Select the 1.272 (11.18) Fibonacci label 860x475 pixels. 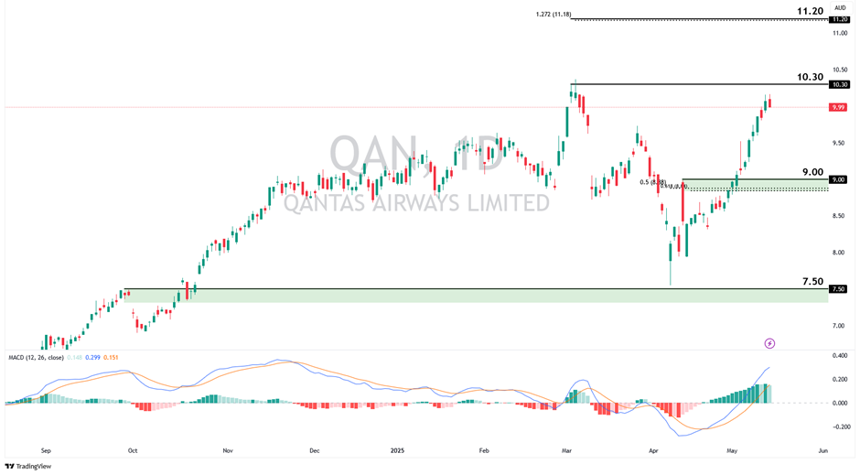[553, 15]
